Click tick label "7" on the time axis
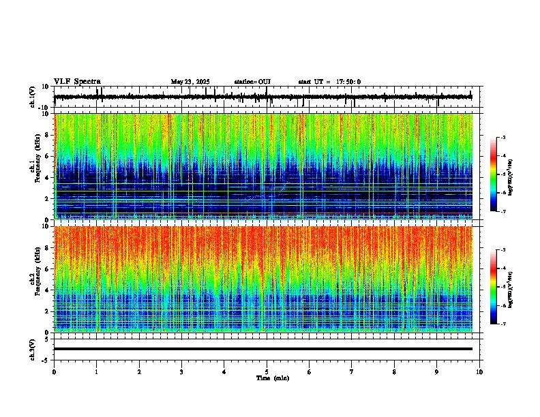 click(352, 372)
